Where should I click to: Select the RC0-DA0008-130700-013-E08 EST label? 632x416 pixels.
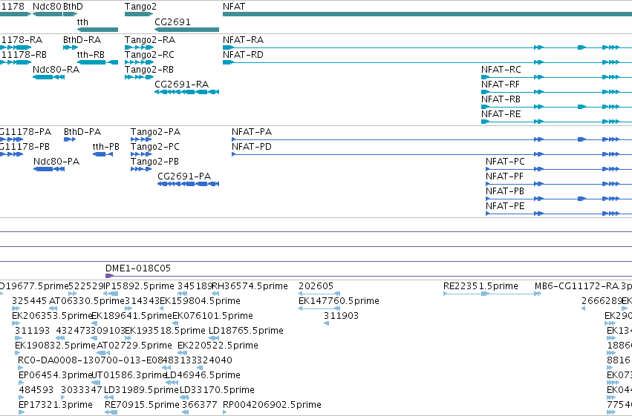click(x=91, y=360)
